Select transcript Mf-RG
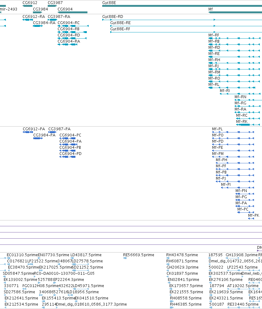Image resolution: width=262 pixels, height=309 pixels. (240, 103)
